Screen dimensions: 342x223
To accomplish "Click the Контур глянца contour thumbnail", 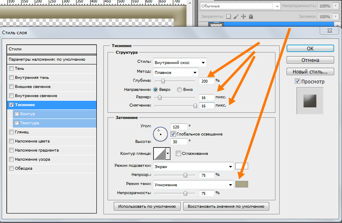I will coord(160,154).
